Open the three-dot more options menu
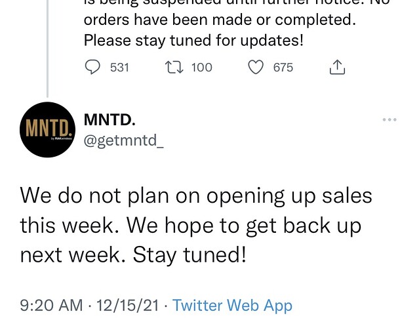The height and width of the screenshot is (328, 419). click(389, 119)
